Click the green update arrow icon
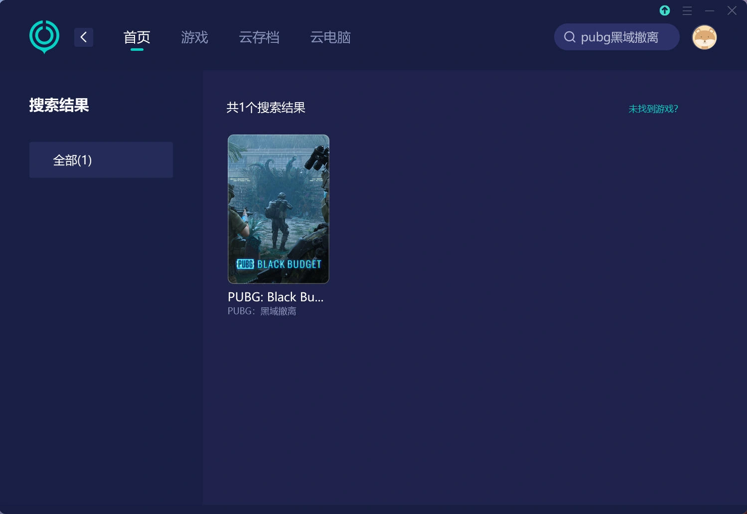 click(665, 10)
